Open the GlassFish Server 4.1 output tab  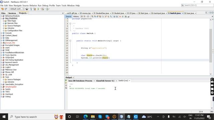(x=105, y=81)
